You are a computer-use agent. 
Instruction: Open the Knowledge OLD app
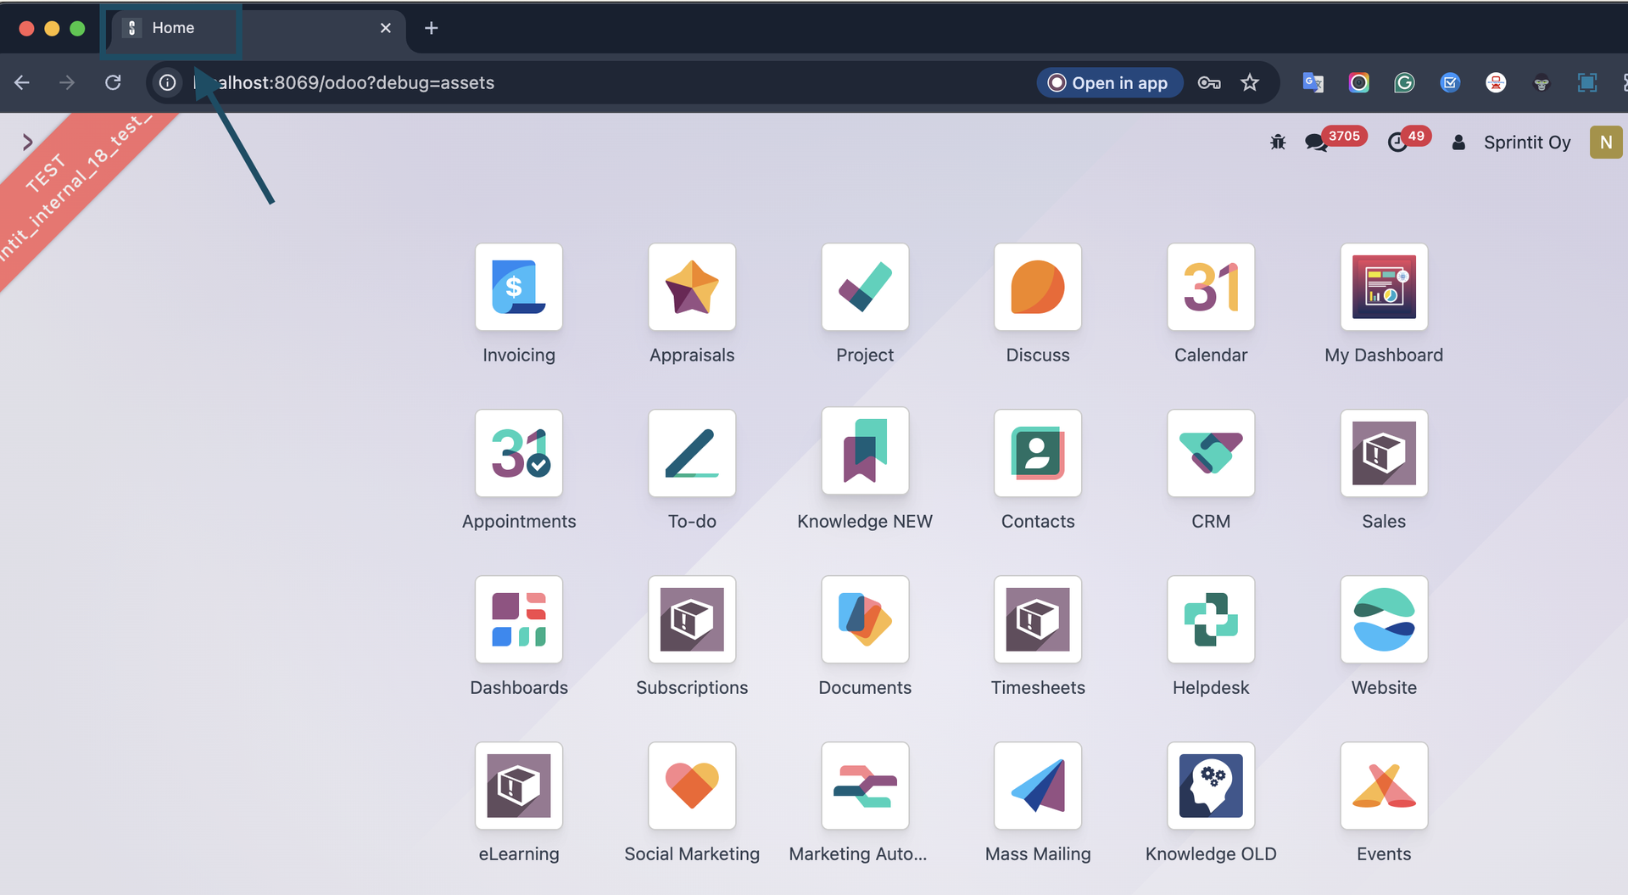click(x=1211, y=786)
